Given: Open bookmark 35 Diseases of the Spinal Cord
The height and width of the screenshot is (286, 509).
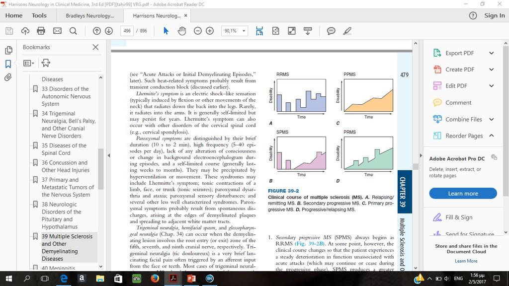Looking at the screenshot, I should click(x=64, y=149).
